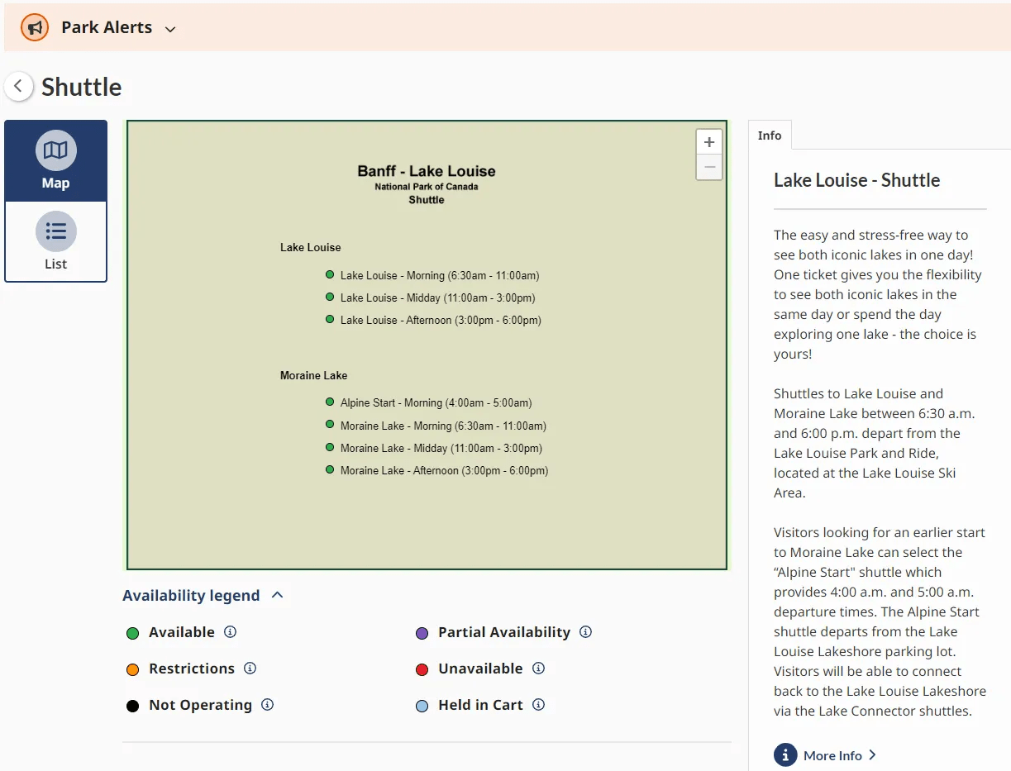Click Lake Louise - Midday (11:00am - 3:00pm) text

pyautogui.click(x=438, y=297)
